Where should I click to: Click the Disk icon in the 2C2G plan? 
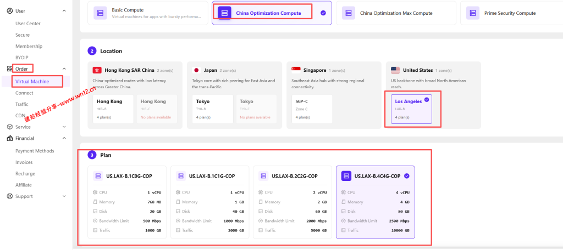click(x=261, y=211)
